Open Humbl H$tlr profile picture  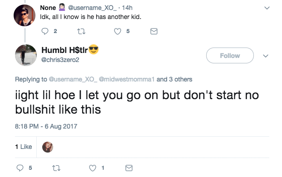[26, 55]
